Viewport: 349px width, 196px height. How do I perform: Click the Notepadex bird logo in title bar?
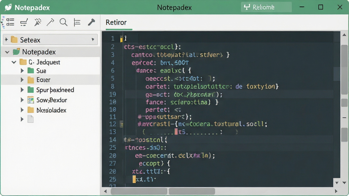point(8,7)
